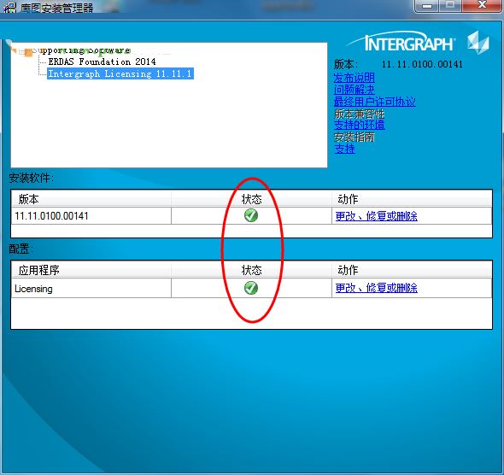Click the 动作 header in 安装软件 table
The image size is (504, 475).
pyautogui.click(x=412, y=199)
